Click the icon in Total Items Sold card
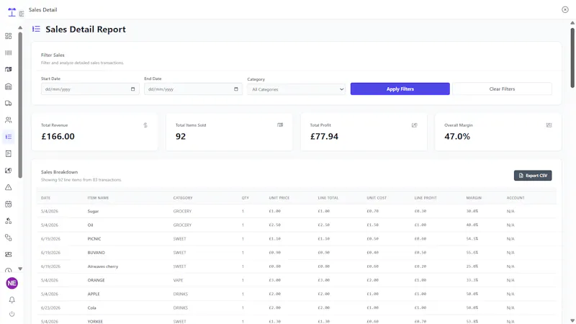 click(280, 125)
